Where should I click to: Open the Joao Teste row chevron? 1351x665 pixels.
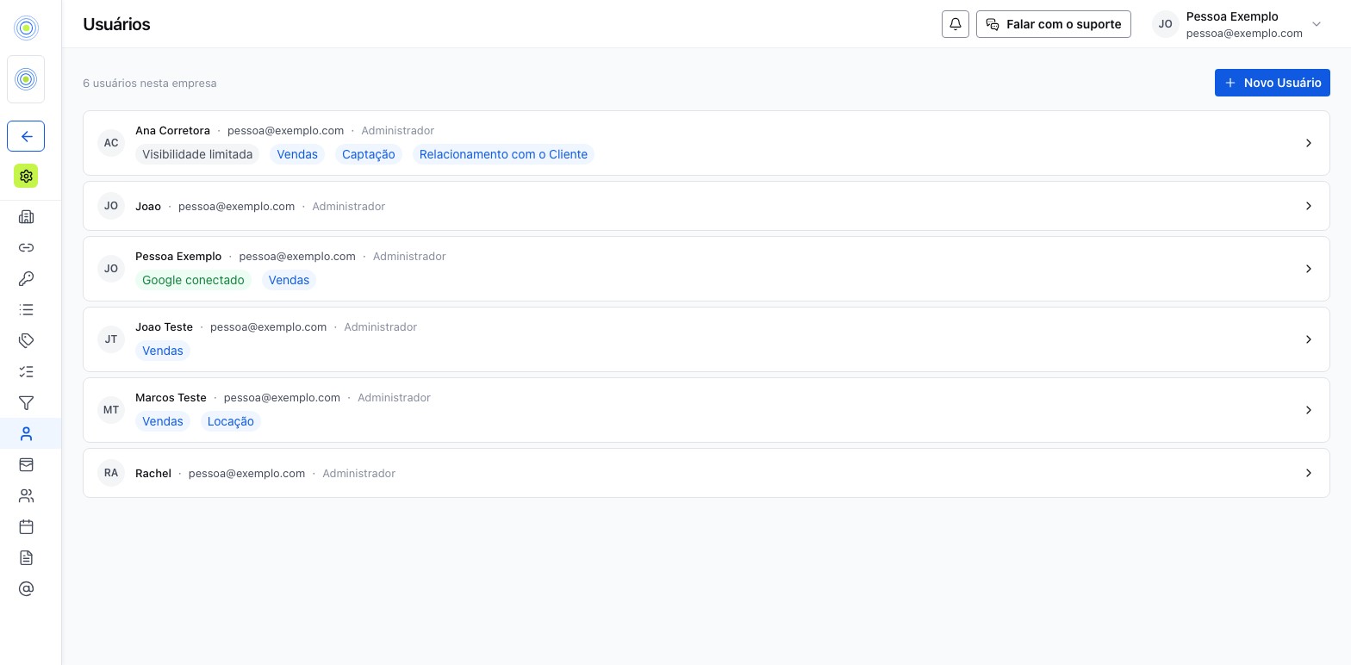pyautogui.click(x=1309, y=339)
